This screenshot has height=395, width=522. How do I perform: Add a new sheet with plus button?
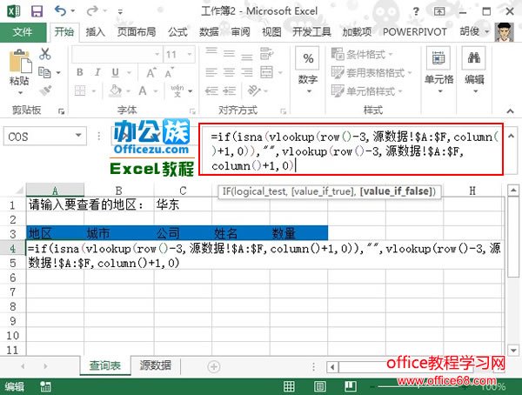(x=213, y=366)
